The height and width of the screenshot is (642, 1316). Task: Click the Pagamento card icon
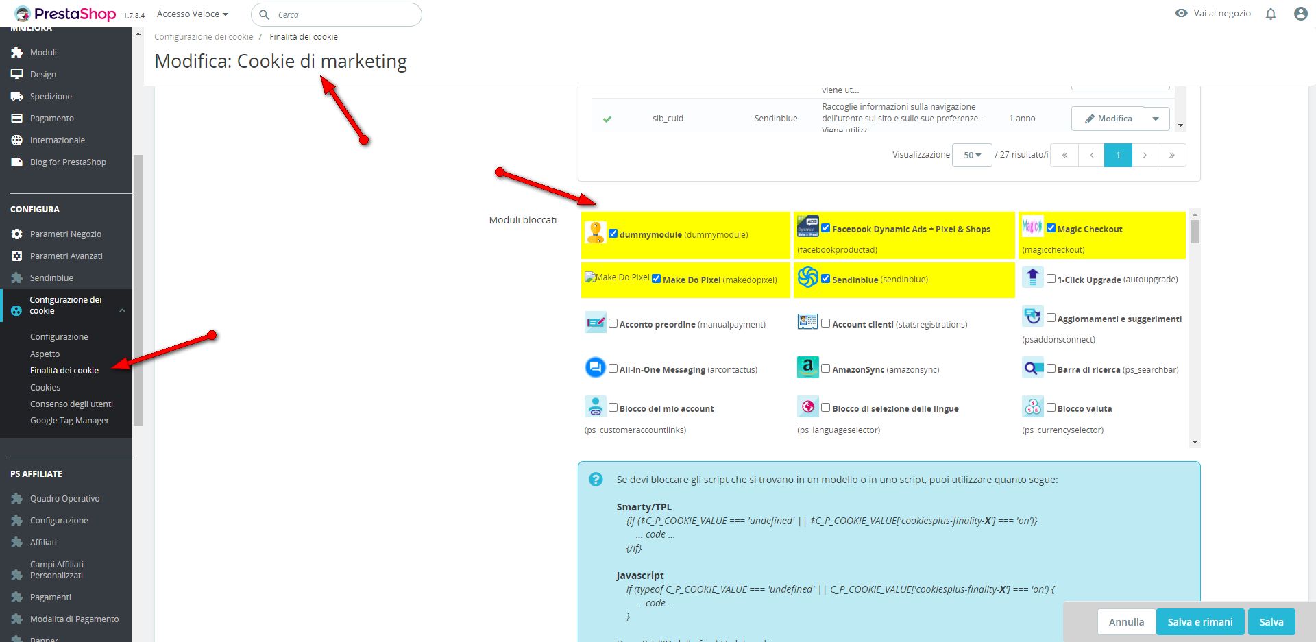(17, 118)
